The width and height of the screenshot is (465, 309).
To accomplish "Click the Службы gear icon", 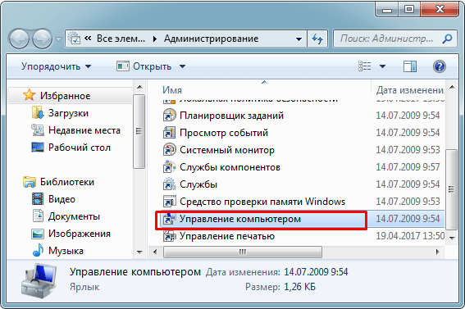I will 169,184.
